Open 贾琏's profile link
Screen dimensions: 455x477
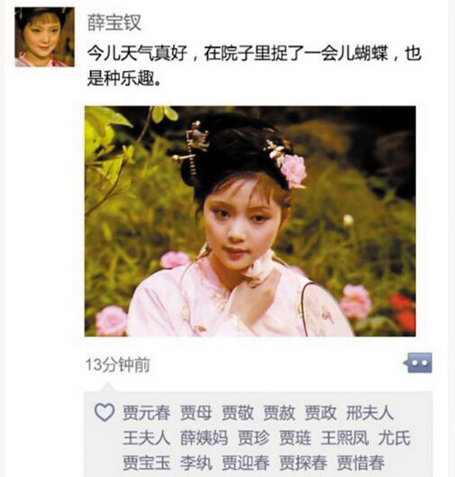tap(295, 438)
